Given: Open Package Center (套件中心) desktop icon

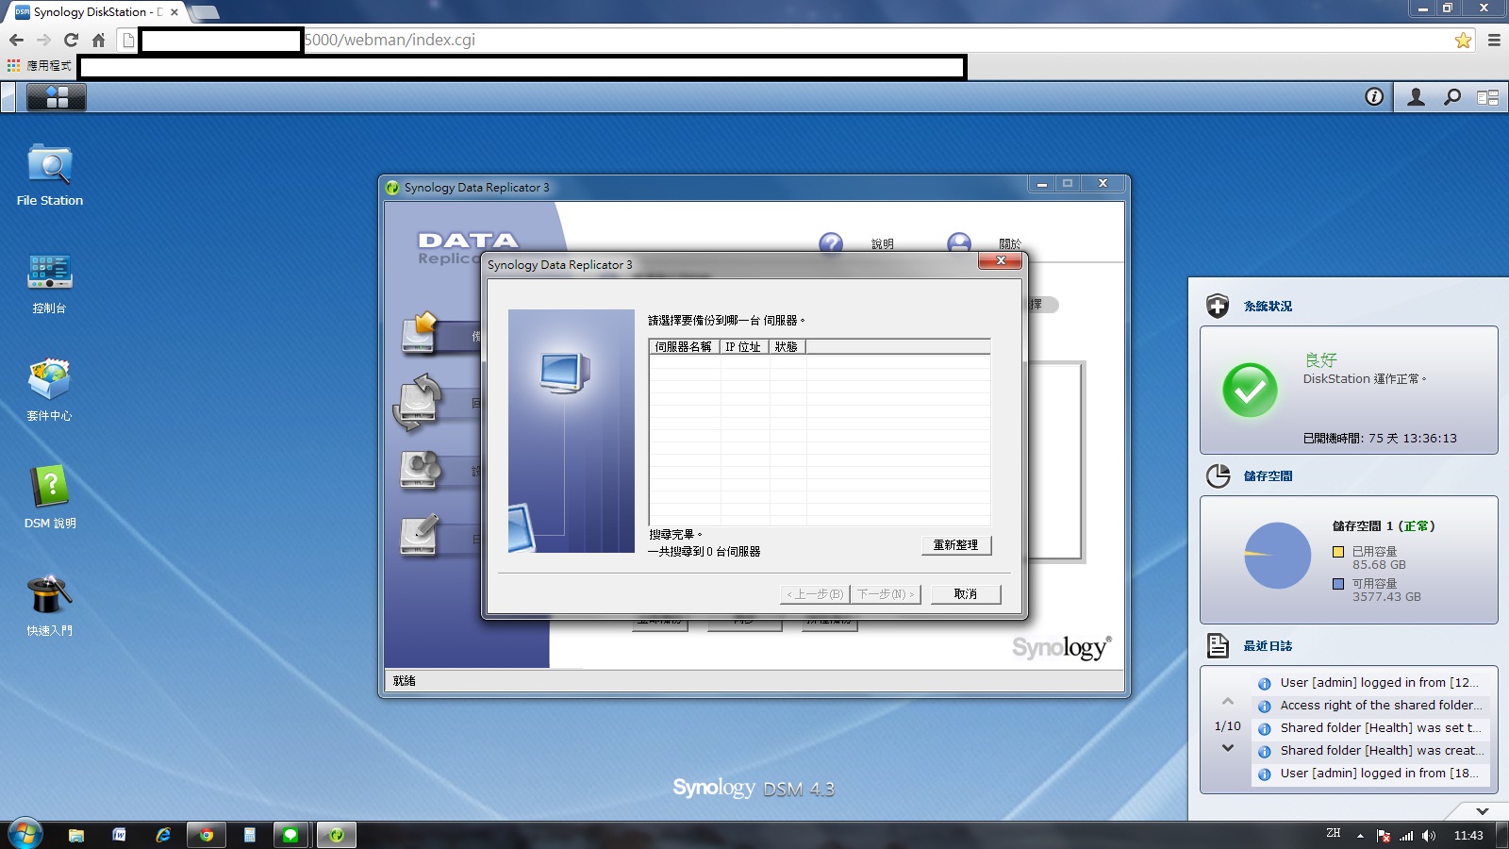Looking at the screenshot, I should [50, 391].
